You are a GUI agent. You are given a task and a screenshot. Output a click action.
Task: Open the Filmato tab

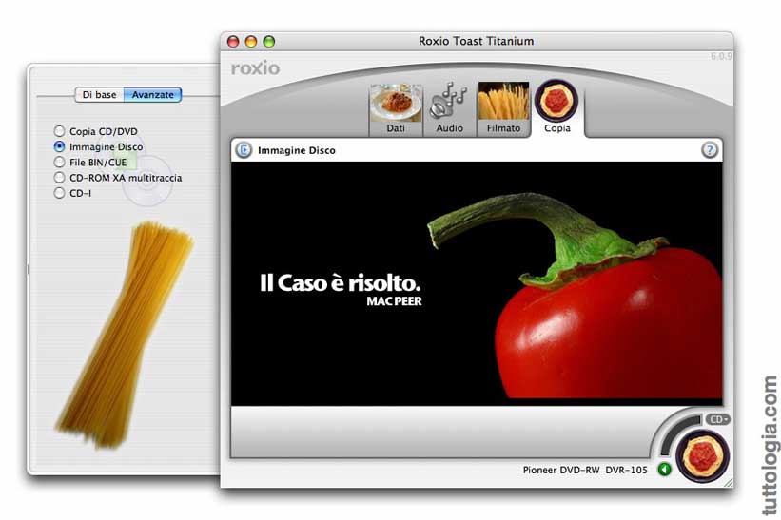pyautogui.click(x=503, y=109)
